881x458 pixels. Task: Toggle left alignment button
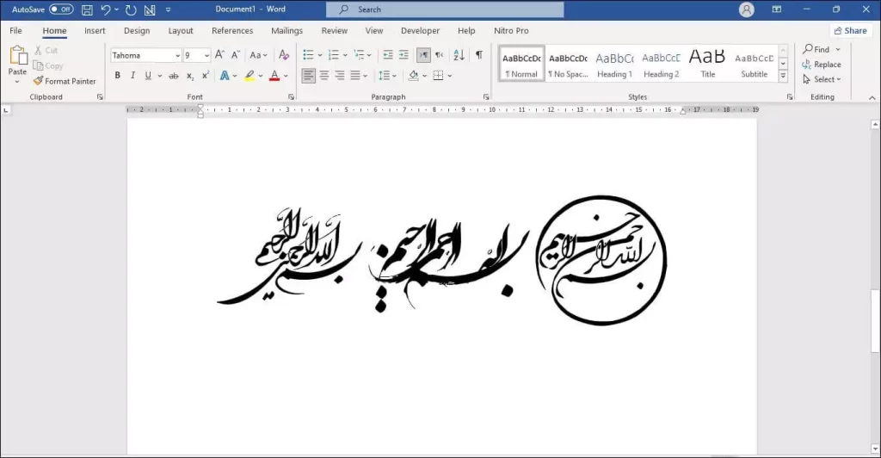309,75
